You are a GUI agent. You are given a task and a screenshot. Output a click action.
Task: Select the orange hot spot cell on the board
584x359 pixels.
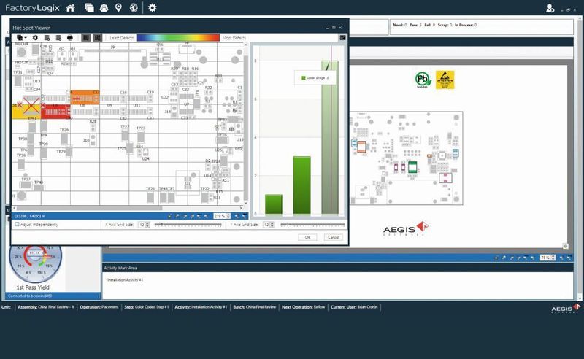point(85,97)
